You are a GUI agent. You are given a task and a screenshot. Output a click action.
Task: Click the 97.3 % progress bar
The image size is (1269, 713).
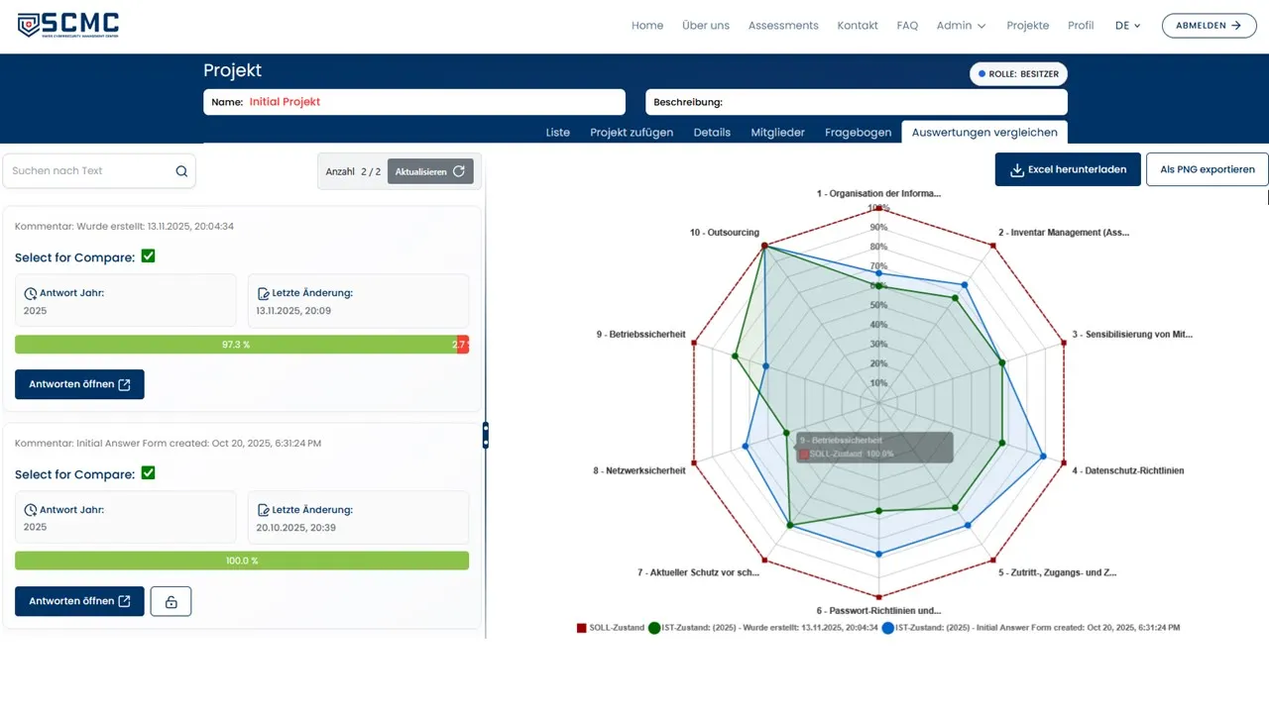(236, 345)
